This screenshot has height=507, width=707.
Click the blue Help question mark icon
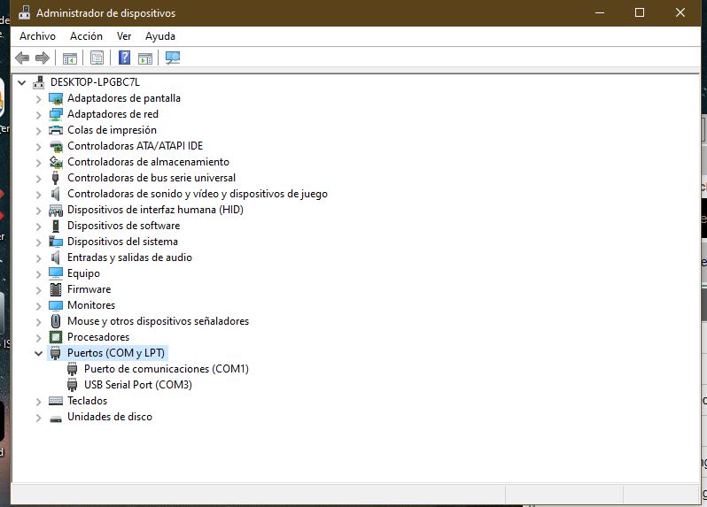click(124, 58)
